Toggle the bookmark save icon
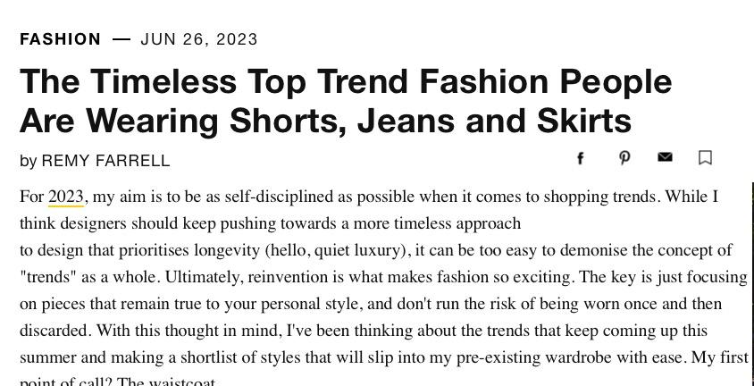This screenshot has height=386, width=754. point(705,158)
